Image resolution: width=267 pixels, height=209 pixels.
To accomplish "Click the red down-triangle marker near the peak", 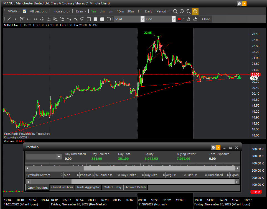I will pyautogui.click(x=161, y=47).
